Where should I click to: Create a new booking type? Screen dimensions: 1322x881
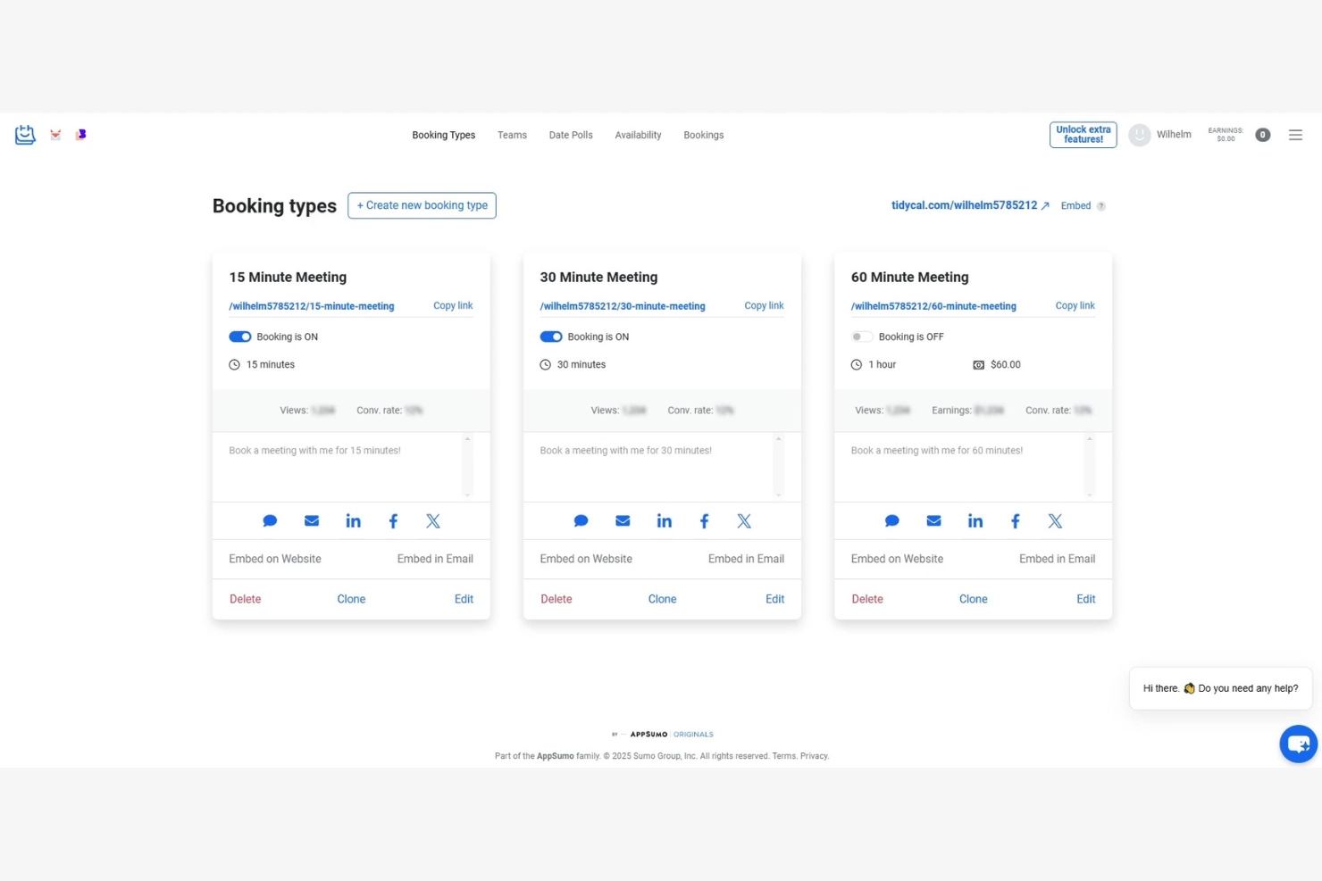pos(422,205)
